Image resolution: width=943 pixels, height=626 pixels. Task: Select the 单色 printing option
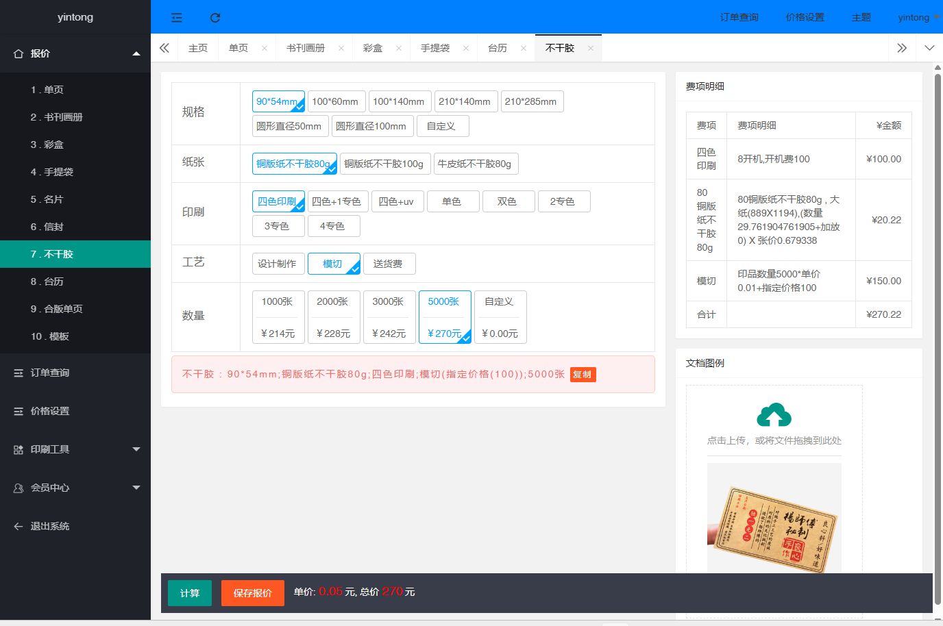point(453,201)
